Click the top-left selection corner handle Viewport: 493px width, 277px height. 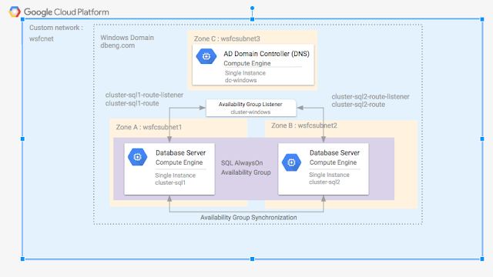[22, 19]
